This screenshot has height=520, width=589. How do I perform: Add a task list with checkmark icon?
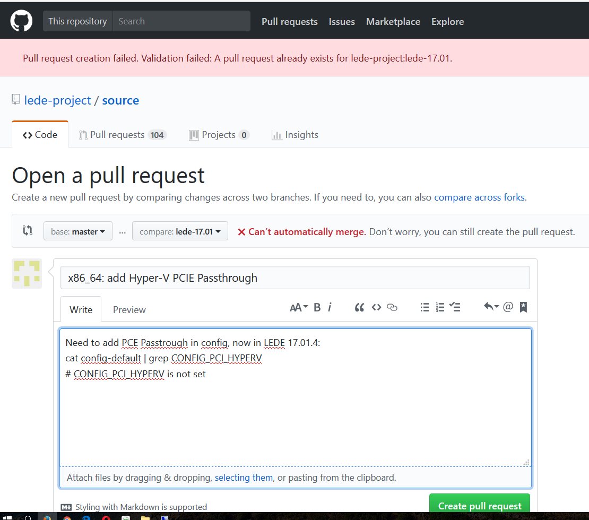coord(455,307)
